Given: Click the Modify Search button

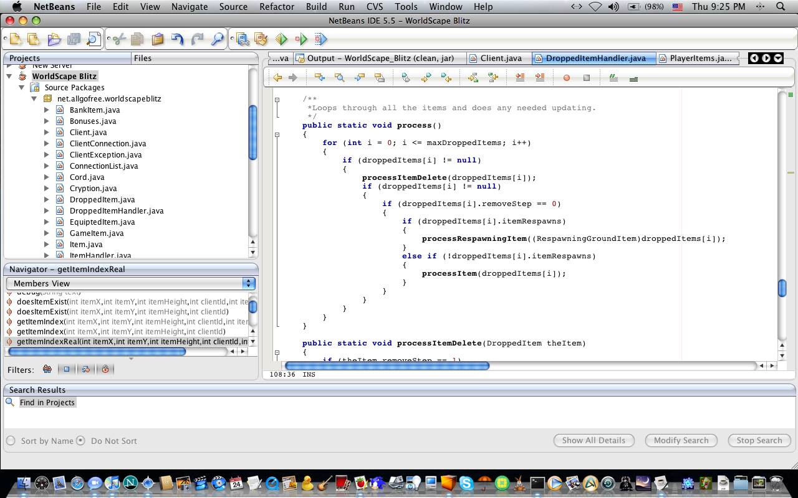Looking at the screenshot, I should click(681, 440).
